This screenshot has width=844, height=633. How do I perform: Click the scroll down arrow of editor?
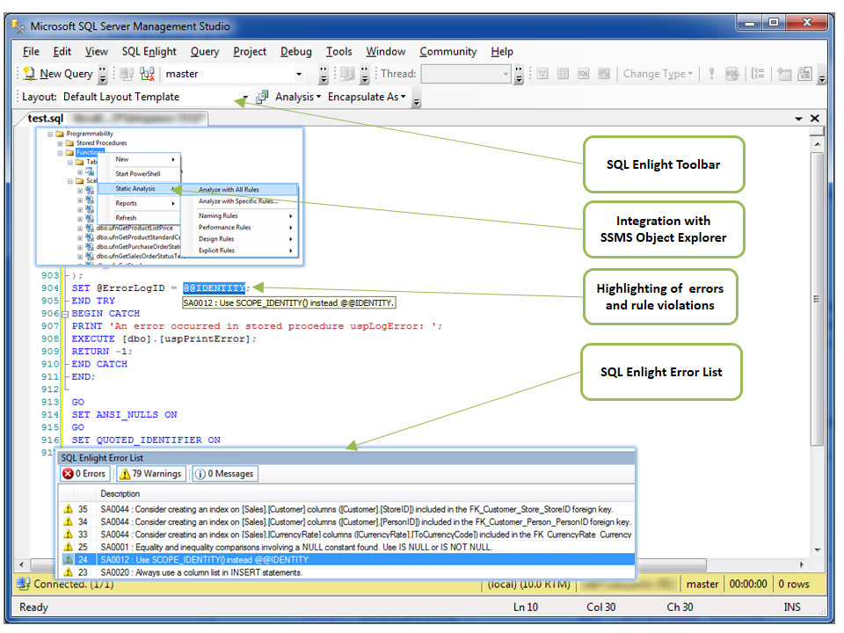coord(817,549)
